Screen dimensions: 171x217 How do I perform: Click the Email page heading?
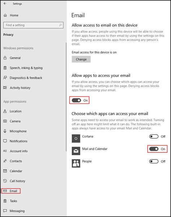point(78,15)
